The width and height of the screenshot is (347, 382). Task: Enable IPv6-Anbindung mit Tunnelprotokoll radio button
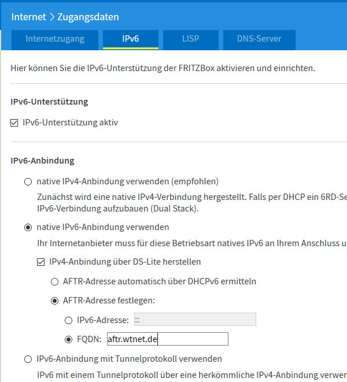coord(28,359)
